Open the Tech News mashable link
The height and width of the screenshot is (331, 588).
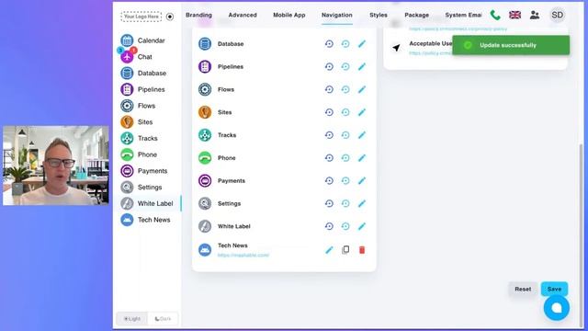click(x=243, y=256)
